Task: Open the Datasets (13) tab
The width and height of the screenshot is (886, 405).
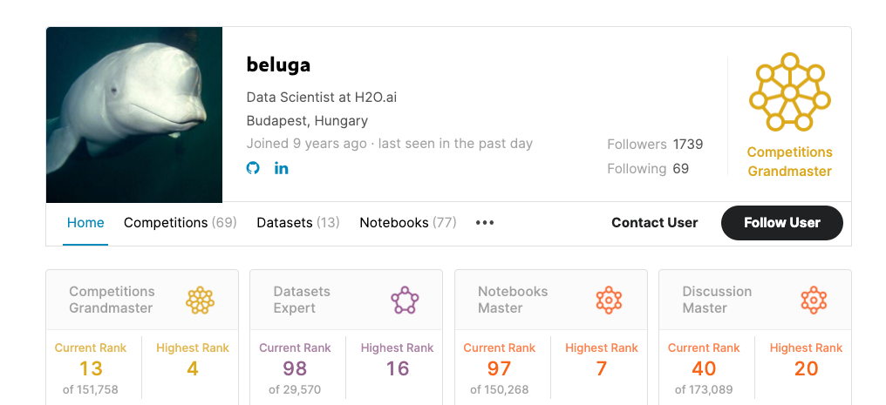Action: click(297, 223)
